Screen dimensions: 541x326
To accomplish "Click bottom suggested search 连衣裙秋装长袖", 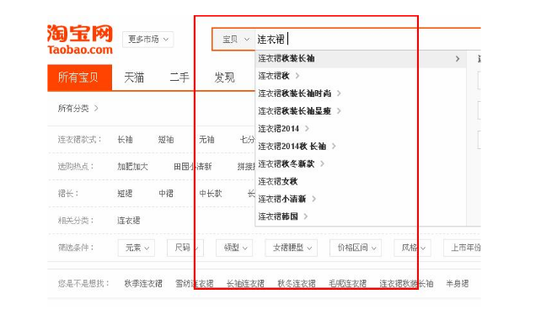I will 406,284.
